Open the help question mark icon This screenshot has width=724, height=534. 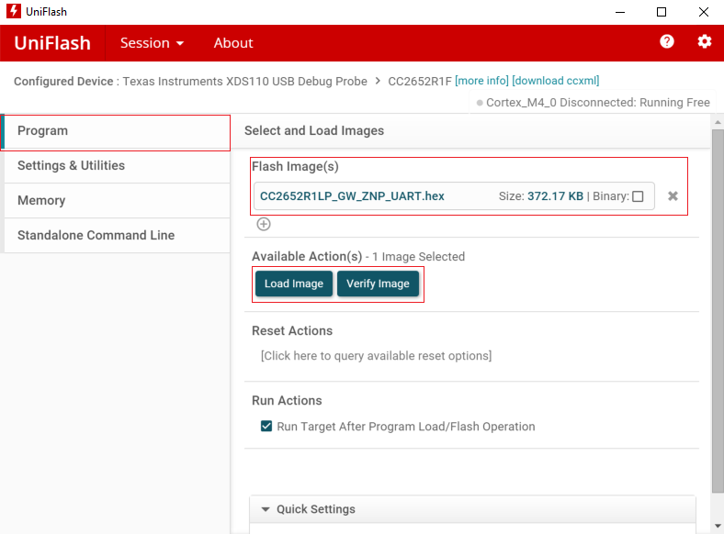tap(667, 42)
